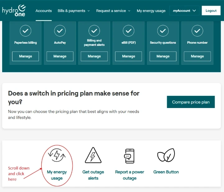Click the Get outage alerts triangle icon
This screenshot has width=224, height=192.
pos(93,155)
